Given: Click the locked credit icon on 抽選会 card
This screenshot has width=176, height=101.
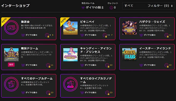Looking at the screenshot, I should point(47,35).
